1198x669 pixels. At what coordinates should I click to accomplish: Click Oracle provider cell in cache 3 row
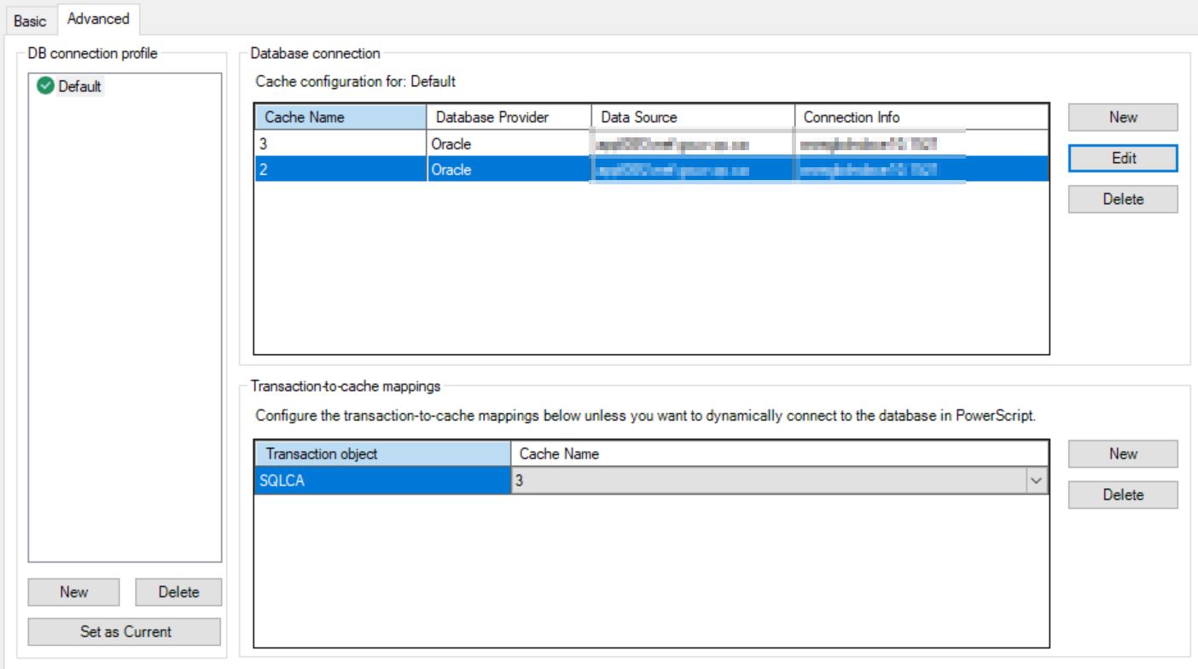(508, 143)
